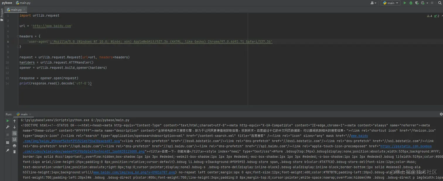Place cursor on the user-agent string line

point(150,42)
